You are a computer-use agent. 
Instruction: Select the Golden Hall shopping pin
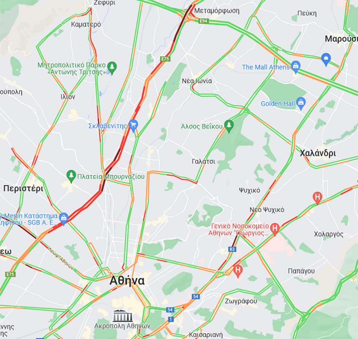pyautogui.click(x=301, y=103)
